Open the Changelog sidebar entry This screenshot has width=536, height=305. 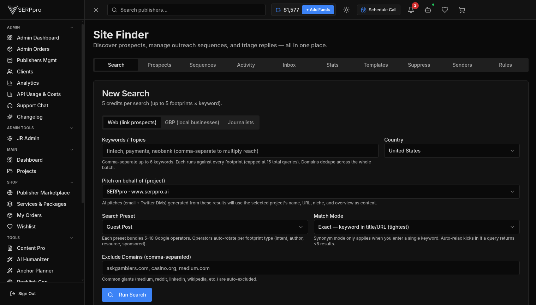click(30, 117)
